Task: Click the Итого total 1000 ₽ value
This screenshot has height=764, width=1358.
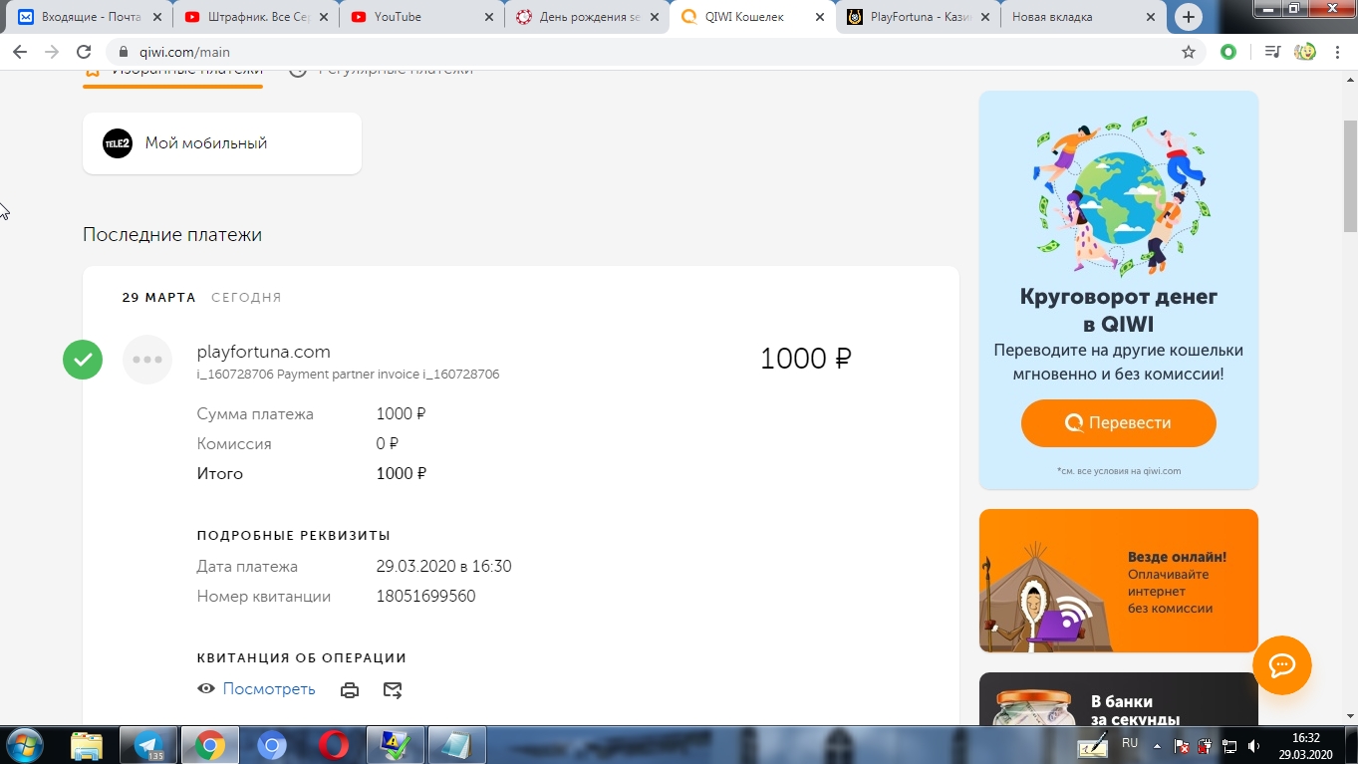Action: (x=402, y=474)
